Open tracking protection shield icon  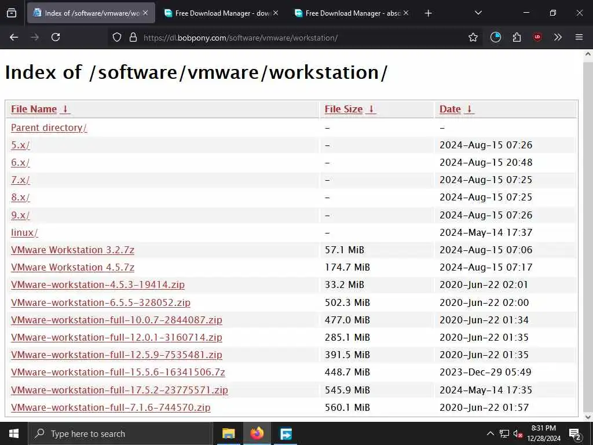117,37
